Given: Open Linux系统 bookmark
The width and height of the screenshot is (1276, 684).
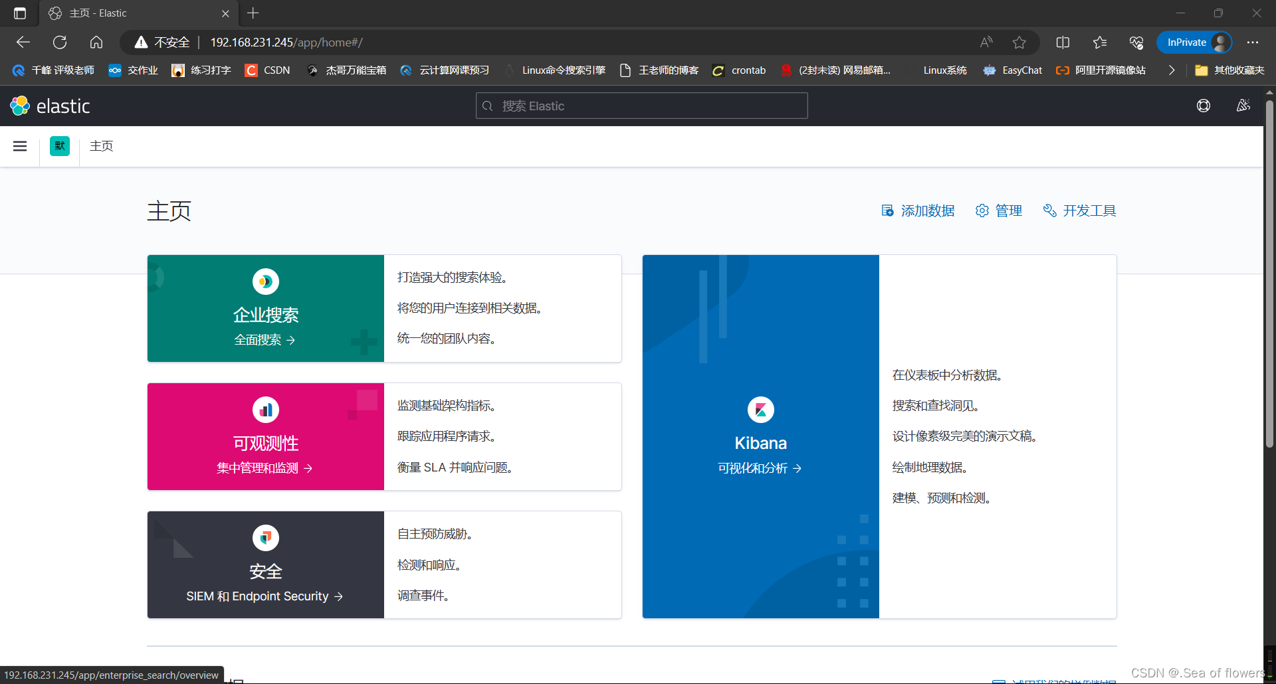Looking at the screenshot, I should click(945, 70).
